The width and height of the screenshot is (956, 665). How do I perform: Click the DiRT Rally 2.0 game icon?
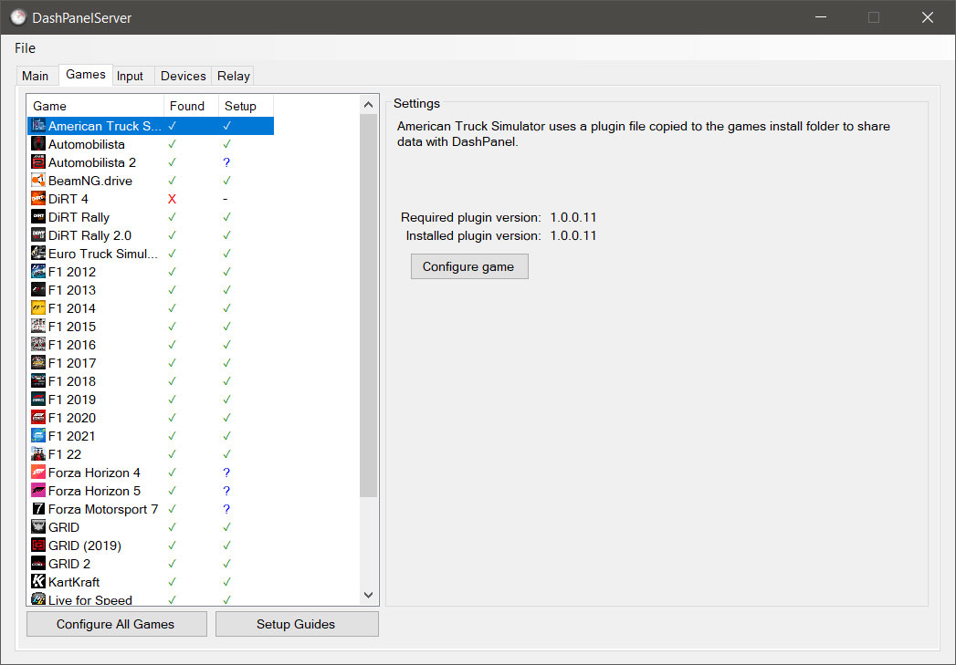pos(38,235)
